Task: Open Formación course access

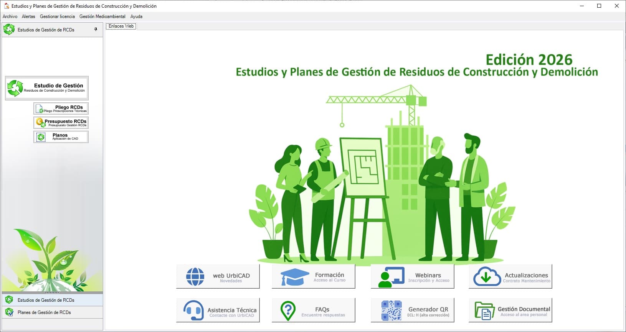Action: coord(314,276)
